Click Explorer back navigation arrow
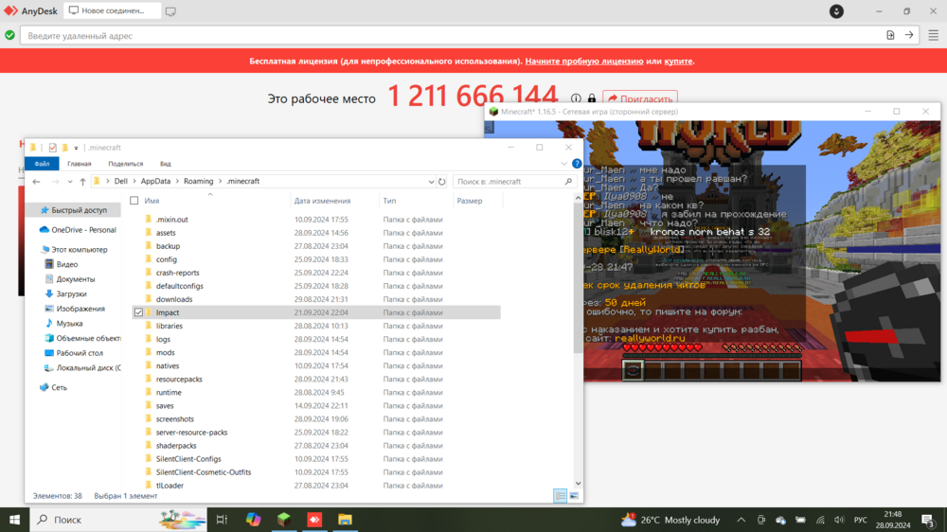Image resolution: width=947 pixels, height=532 pixels. 37,181
